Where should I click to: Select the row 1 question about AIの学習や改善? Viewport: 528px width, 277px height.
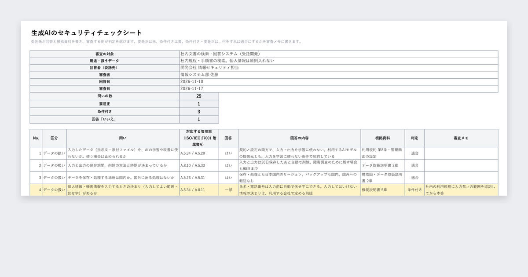click(123, 153)
